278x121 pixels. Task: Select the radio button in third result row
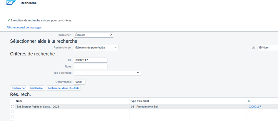tap(13, 116)
